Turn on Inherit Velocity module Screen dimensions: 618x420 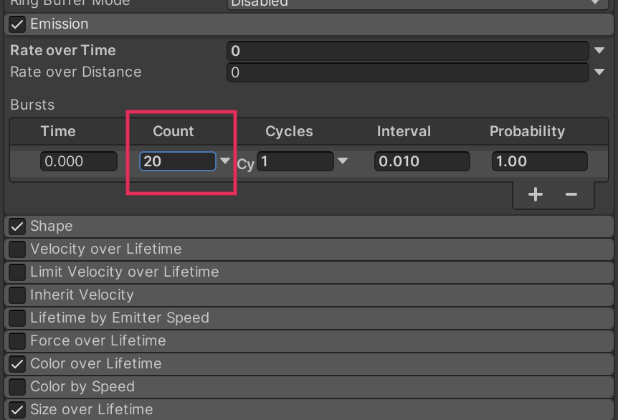point(17,295)
